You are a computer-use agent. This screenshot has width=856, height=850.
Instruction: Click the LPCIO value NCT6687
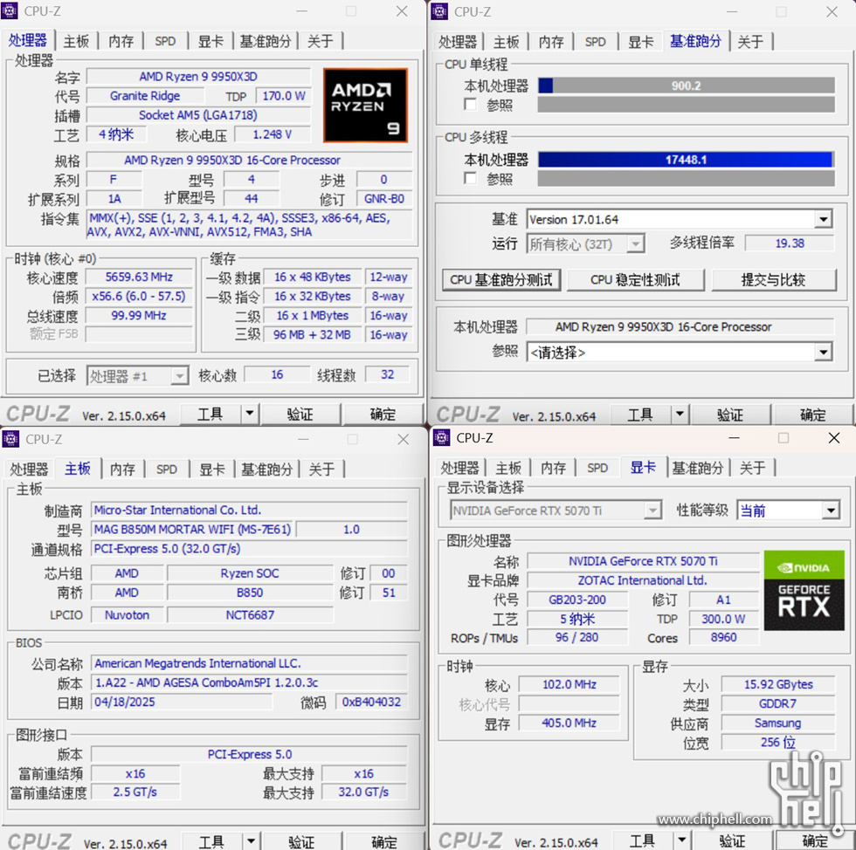(250, 615)
